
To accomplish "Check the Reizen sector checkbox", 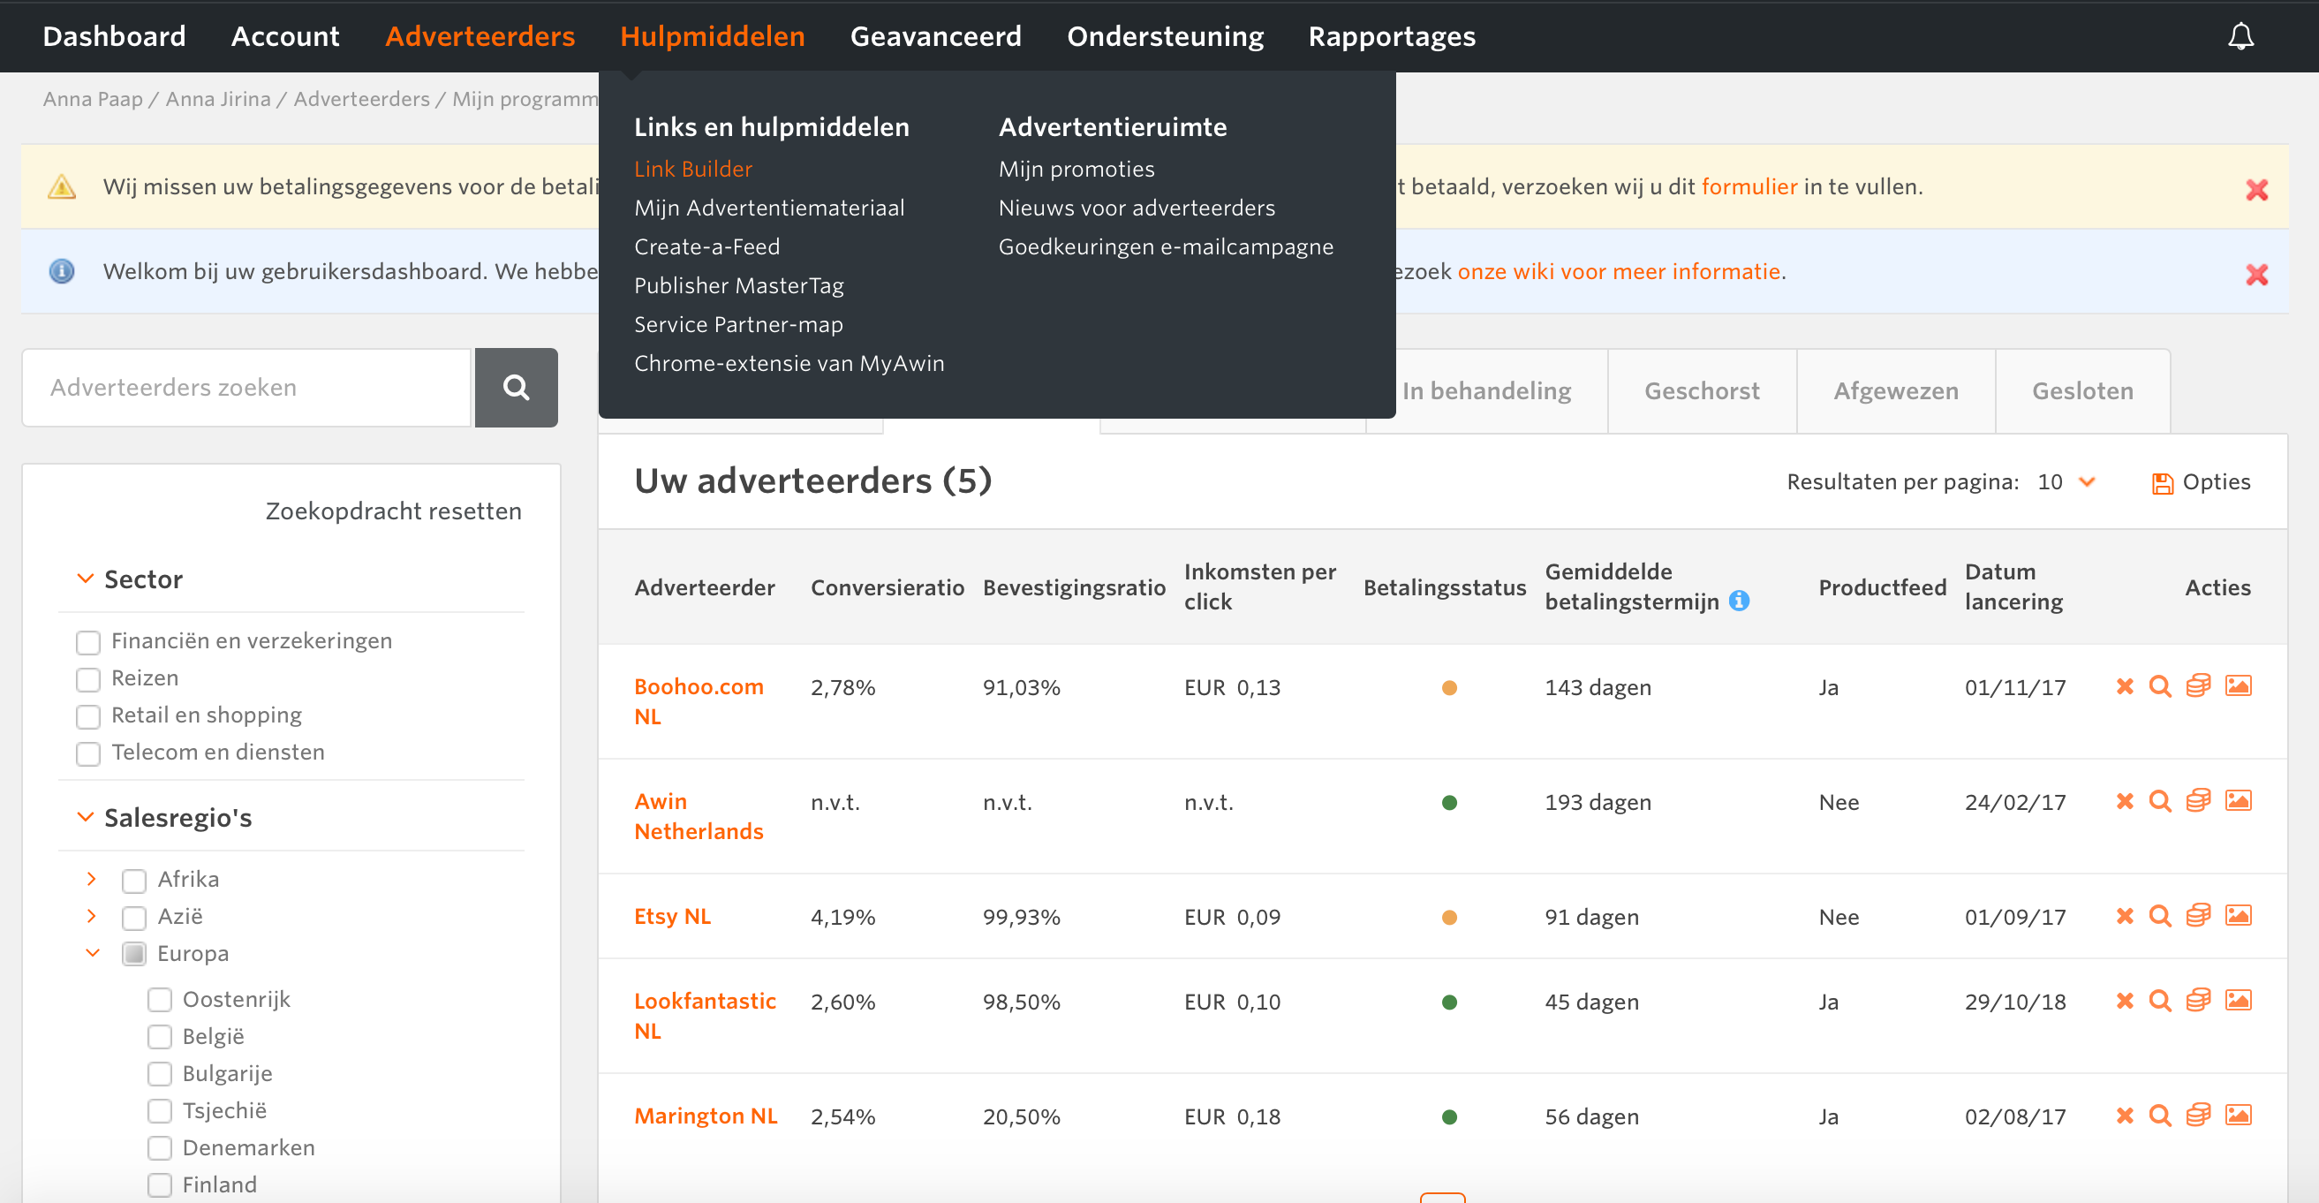I will pyautogui.click(x=88, y=679).
